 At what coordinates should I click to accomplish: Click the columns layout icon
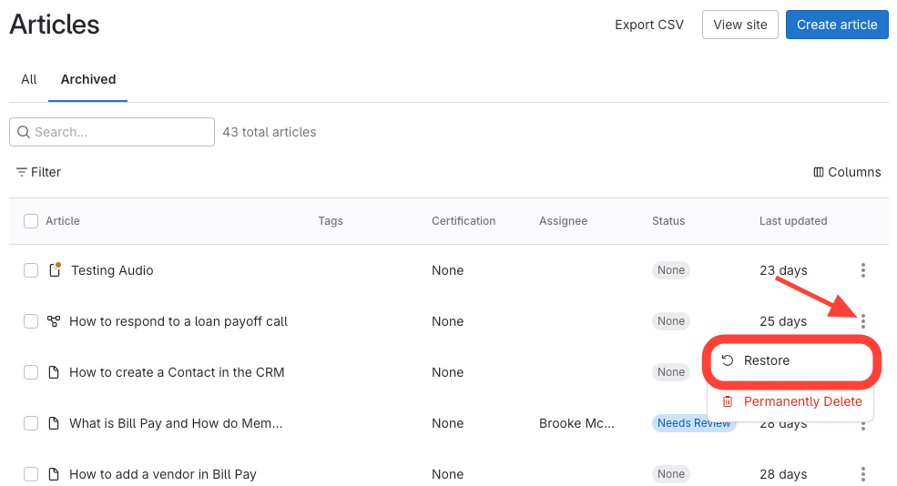pyautogui.click(x=819, y=172)
